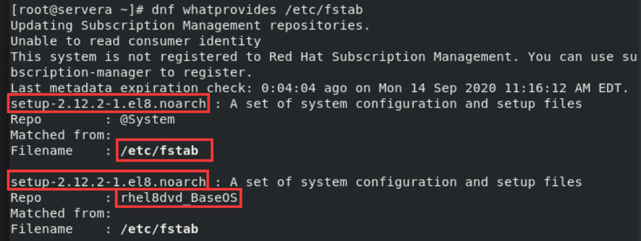Click the second 'Matched from:' label
This screenshot has width=641, height=241.
coord(61,213)
